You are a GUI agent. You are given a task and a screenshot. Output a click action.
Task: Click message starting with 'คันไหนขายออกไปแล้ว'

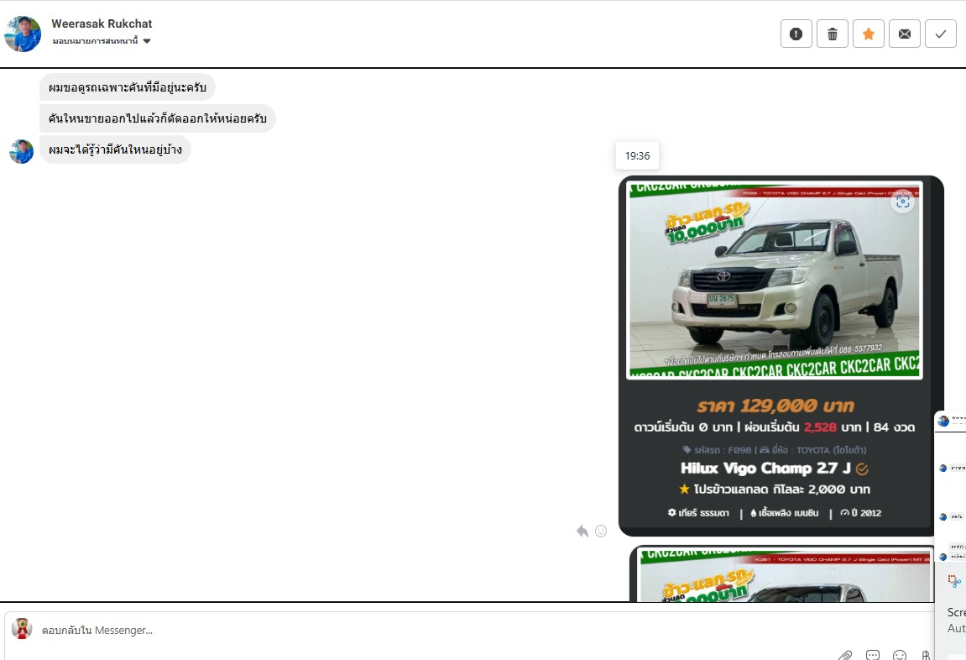tap(158, 118)
